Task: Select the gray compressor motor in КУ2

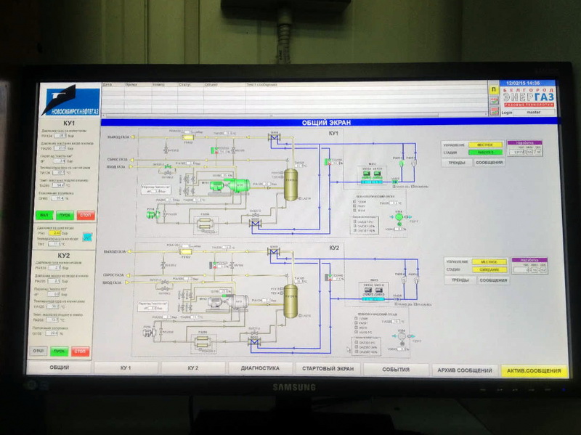Action: tap(218, 301)
